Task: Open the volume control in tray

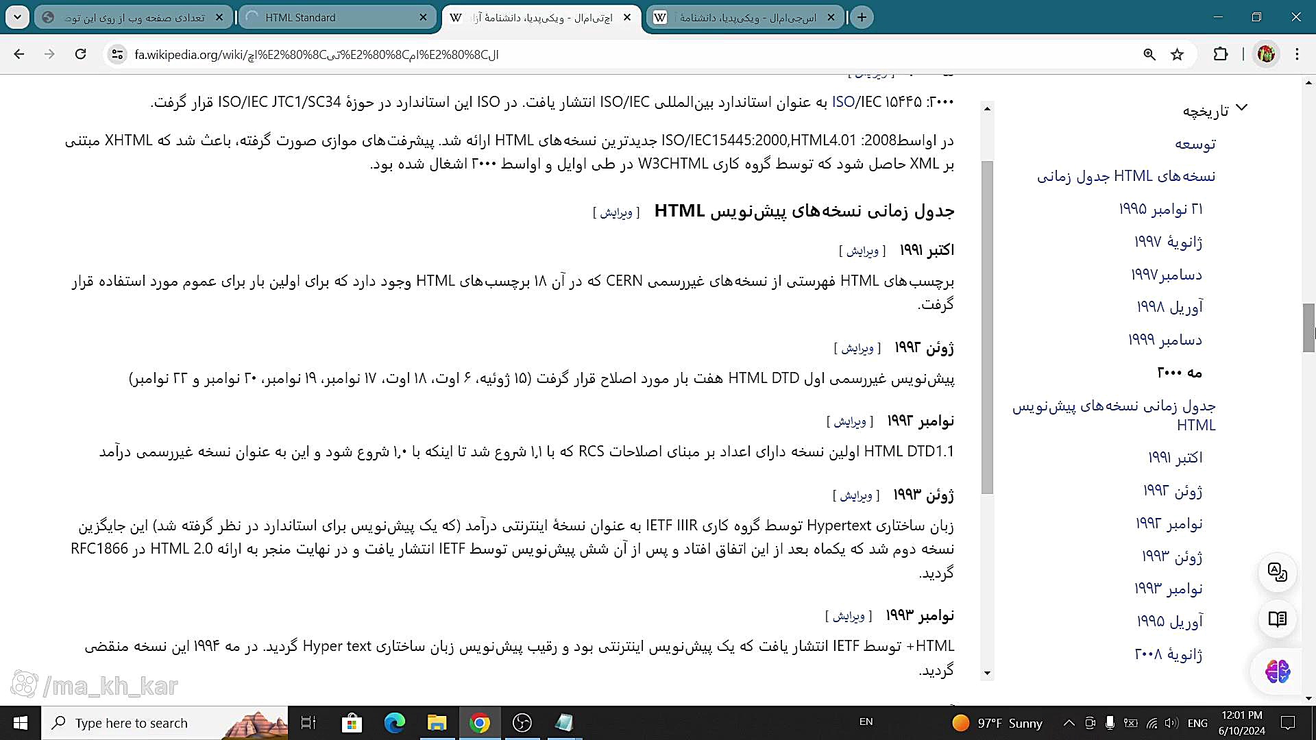Action: [x=1172, y=723]
